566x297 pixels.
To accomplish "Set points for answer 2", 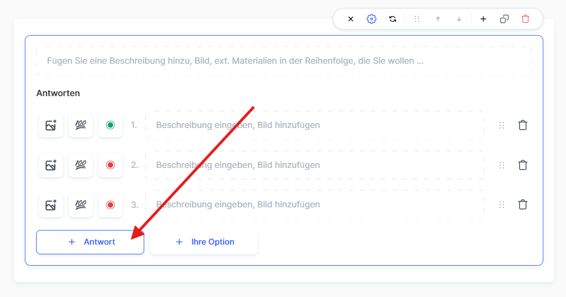I will 80,165.
